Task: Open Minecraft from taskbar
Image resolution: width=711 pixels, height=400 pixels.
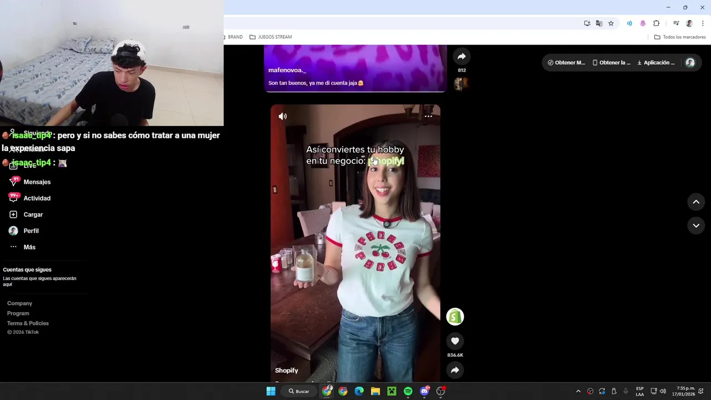Action: coord(392,391)
